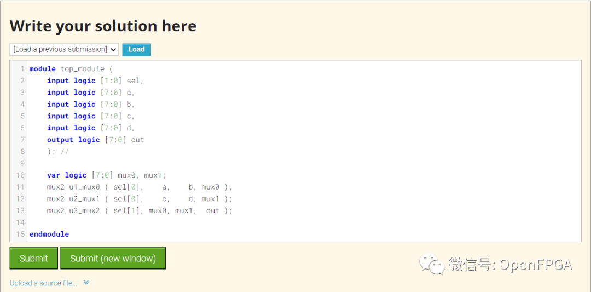
Task: Expand the double-chevron beside Upload a source file
Action: point(86,283)
